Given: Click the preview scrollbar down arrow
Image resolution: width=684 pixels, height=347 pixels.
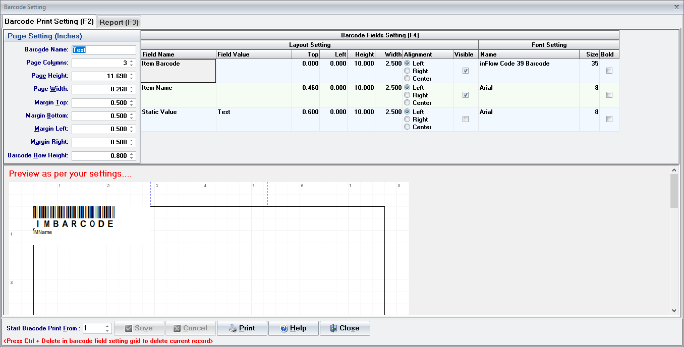Looking at the screenshot, I should pyautogui.click(x=674, y=311).
